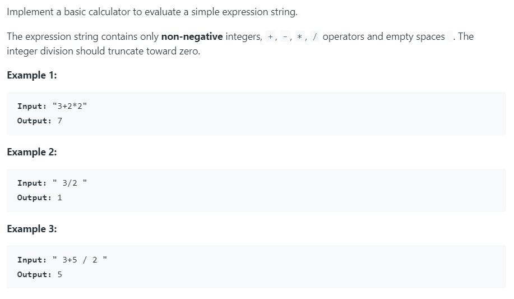Click the minus operator inline code
514x299 pixels.
(286, 37)
